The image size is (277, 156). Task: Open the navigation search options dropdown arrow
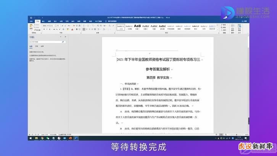[x=65, y=42]
